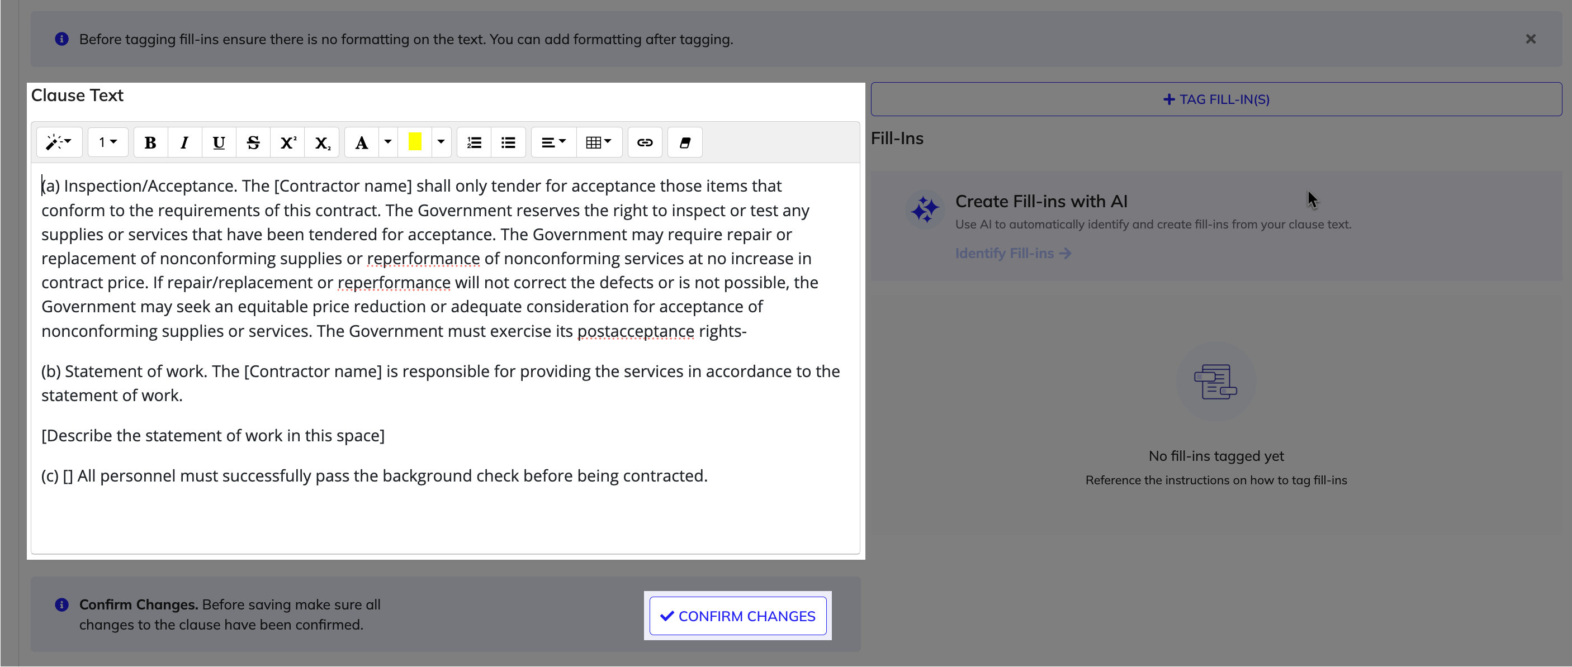Viewport: 1572px width, 667px height.
Task: Click the "No fill-ins tagged yet" text
Action: tap(1215, 456)
